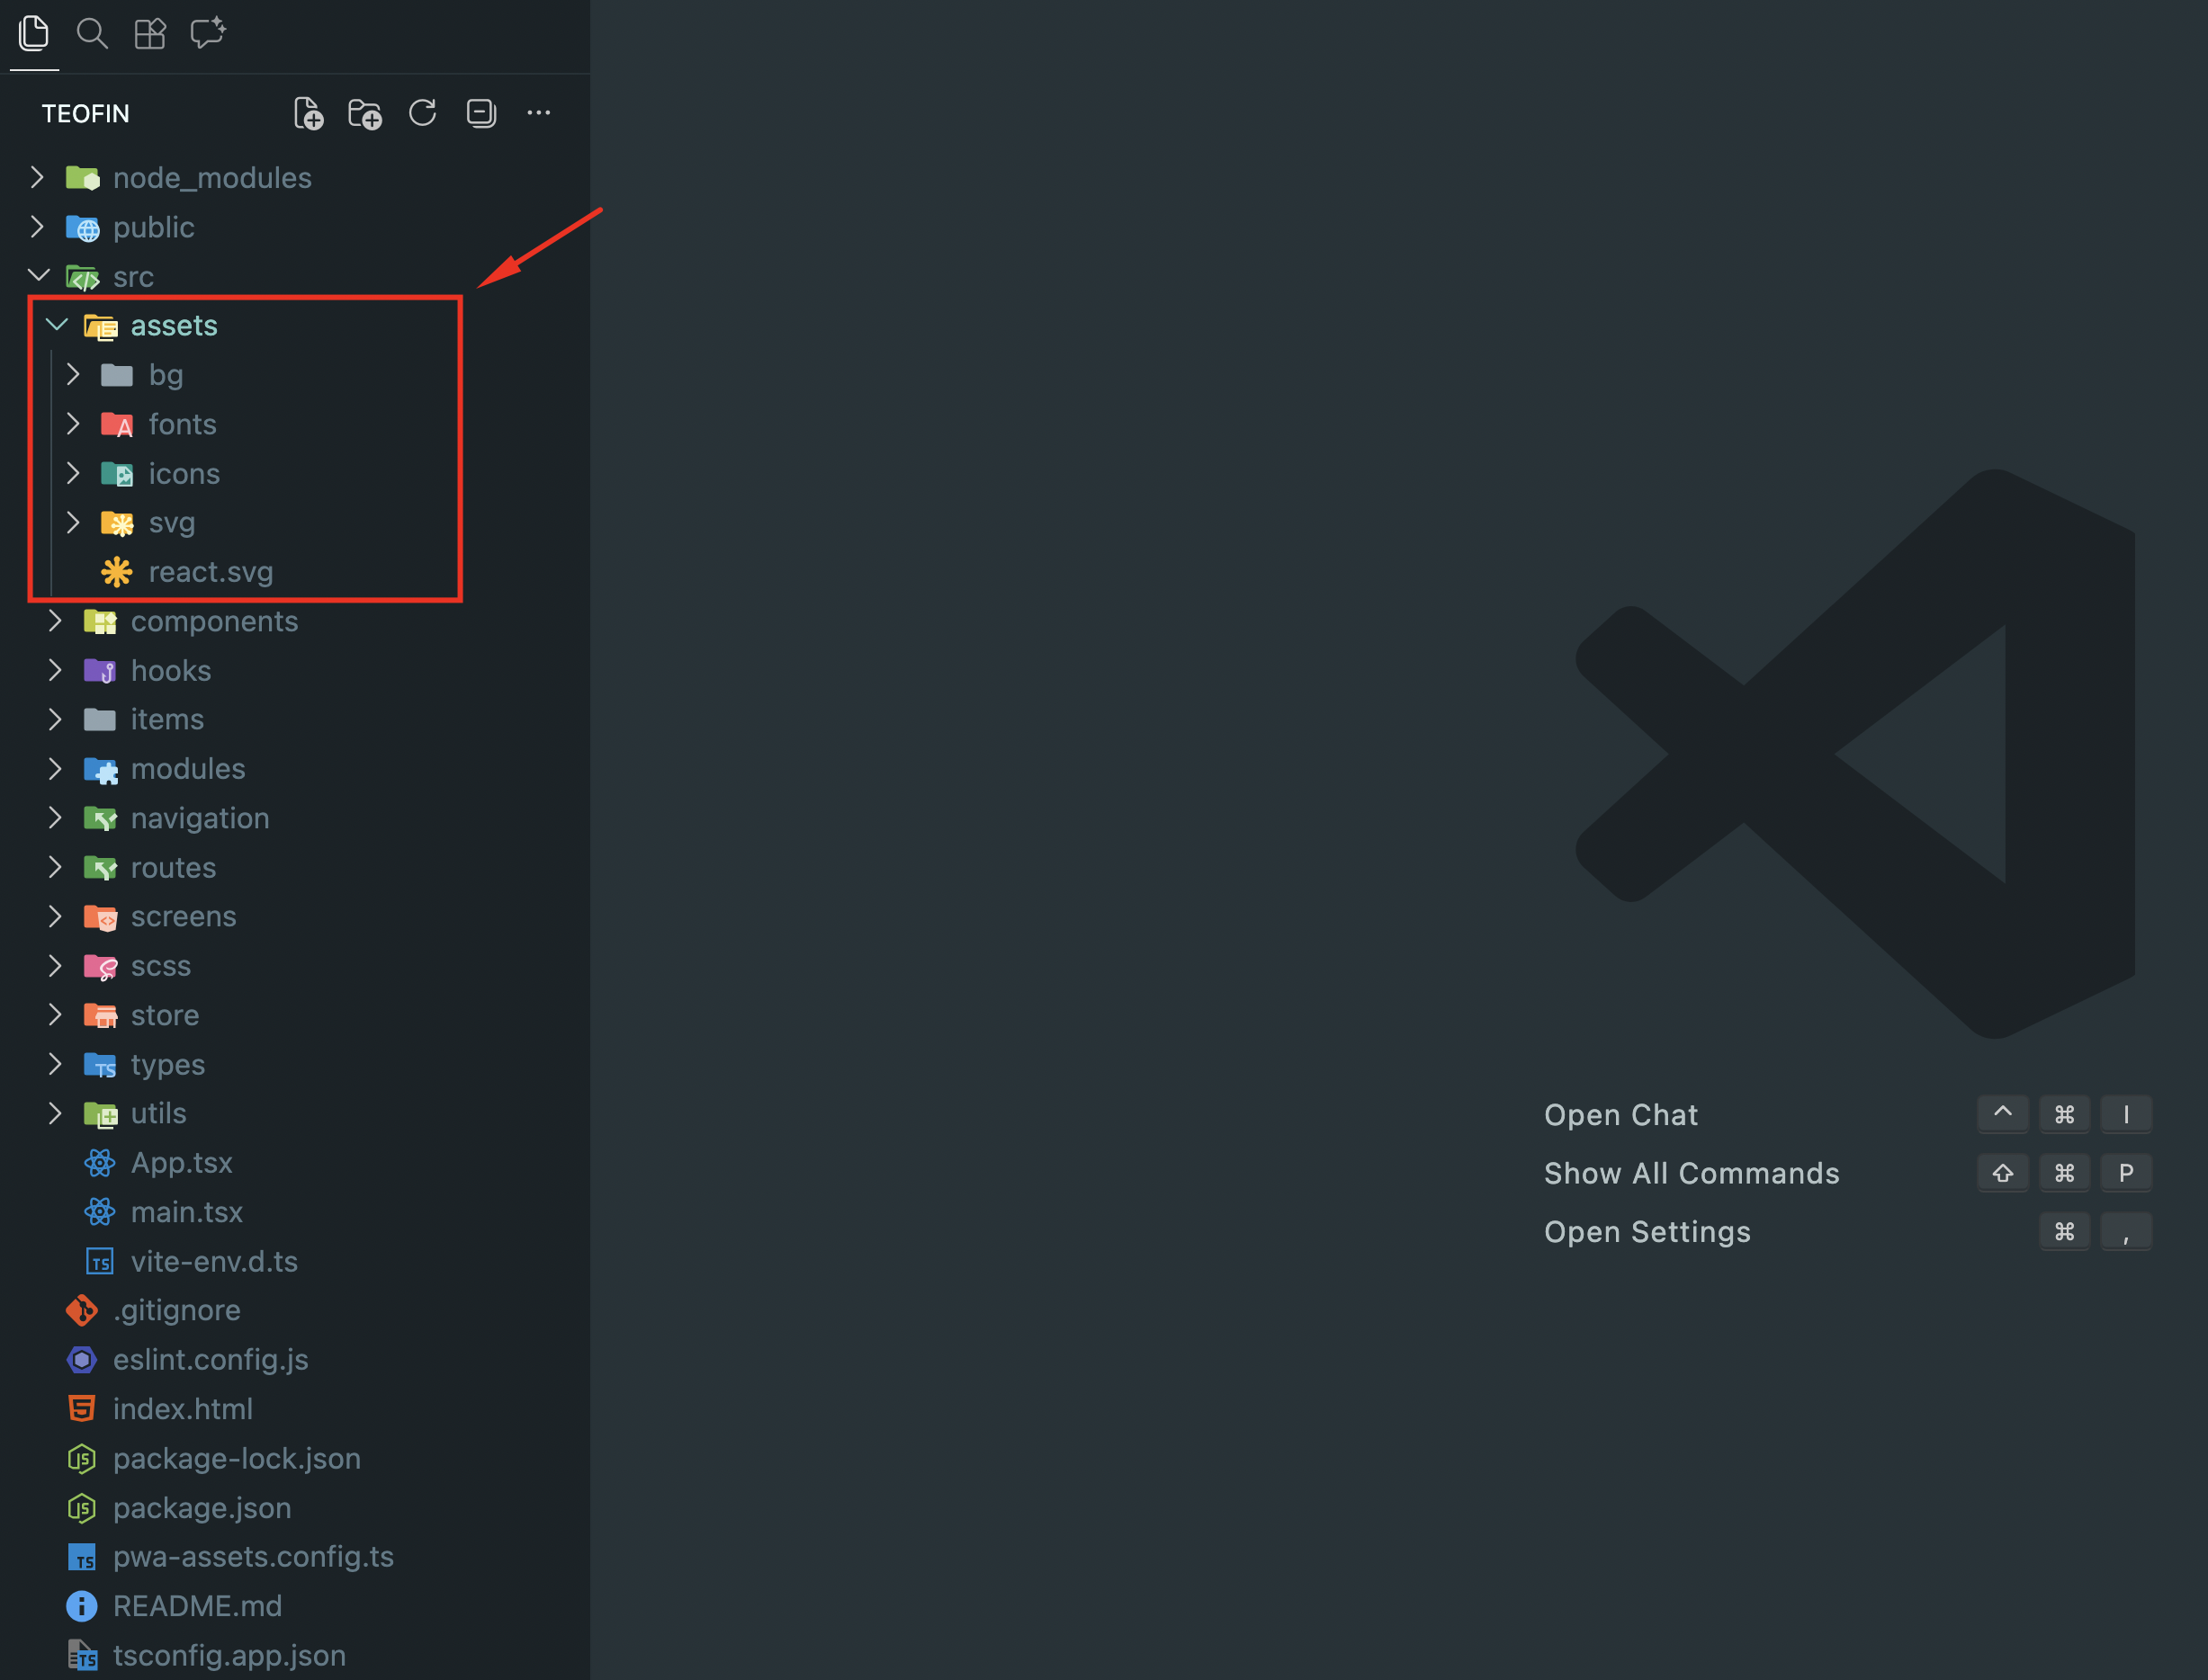Open the Extensions view icon

click(x=150, y=34)
